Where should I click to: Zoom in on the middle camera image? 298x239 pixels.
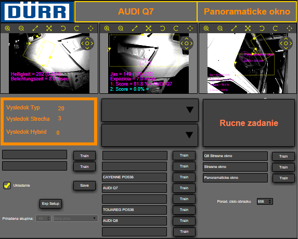point(107,29)
